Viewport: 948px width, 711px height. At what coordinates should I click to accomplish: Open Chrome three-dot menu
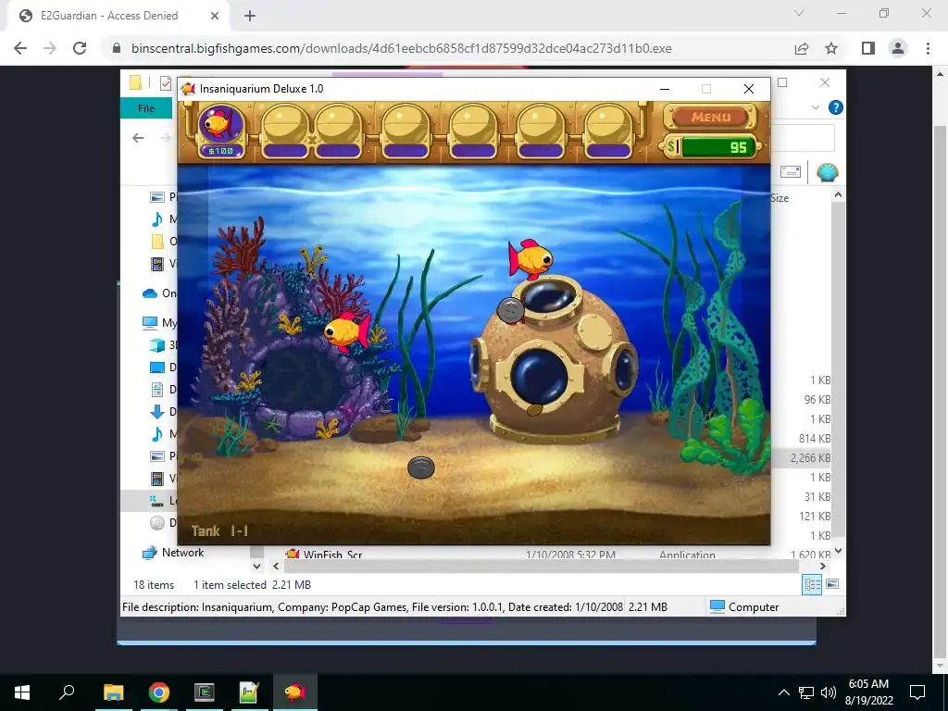click(x=928, y=48)
